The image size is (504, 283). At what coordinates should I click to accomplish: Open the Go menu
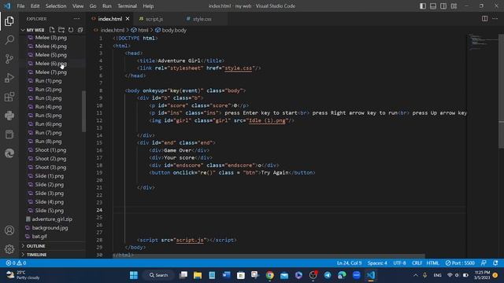[x=93, y=6]
